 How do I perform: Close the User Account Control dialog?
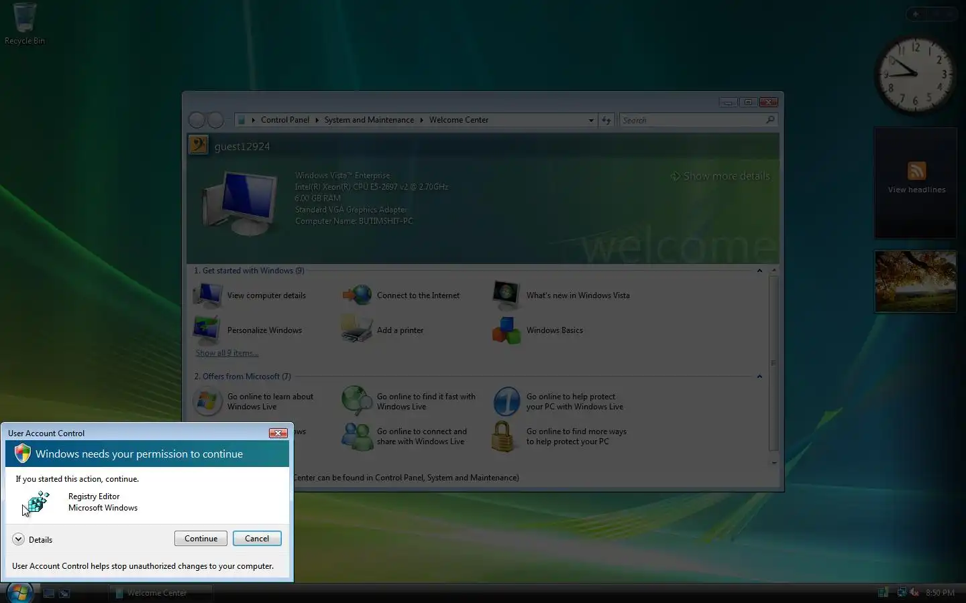tap(278, 433)
